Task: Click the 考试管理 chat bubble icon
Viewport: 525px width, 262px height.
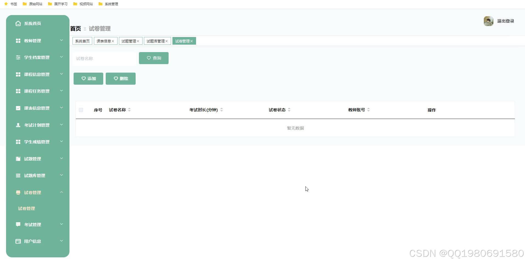Action: pyautogui.click(x=18, y=224)
